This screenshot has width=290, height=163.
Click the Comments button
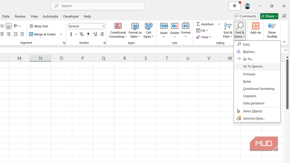tap(246, 16)
